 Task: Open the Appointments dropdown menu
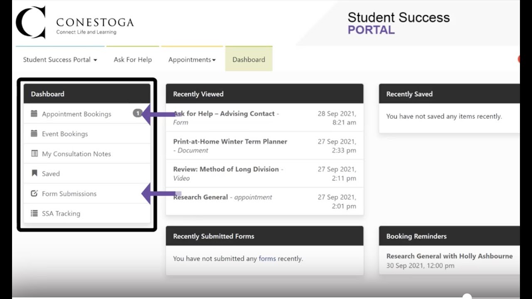pos(192,60)
